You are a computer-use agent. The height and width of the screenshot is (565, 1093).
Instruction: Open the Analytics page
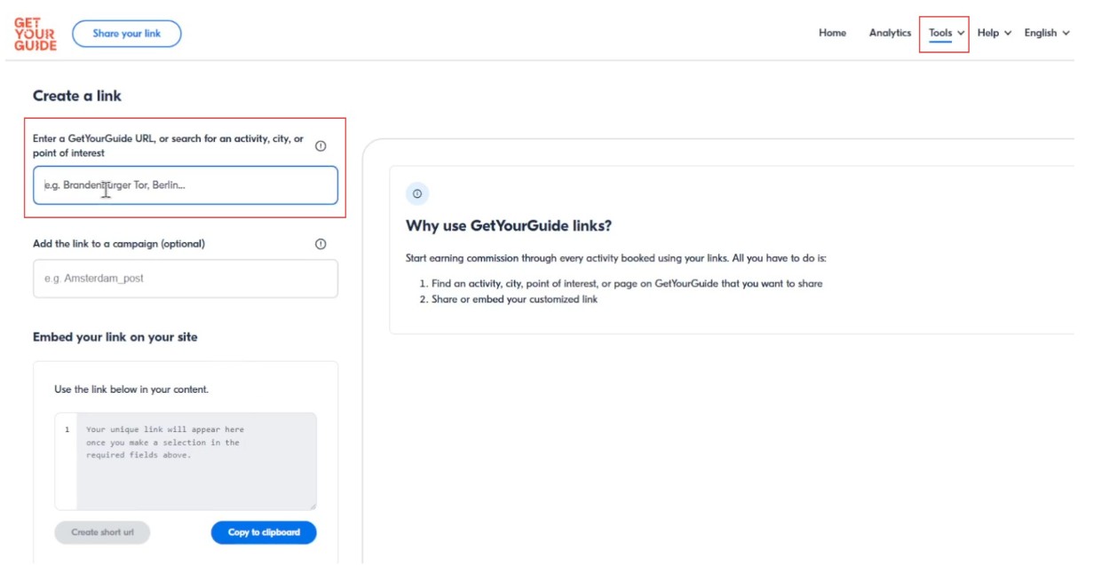[890, 34]
